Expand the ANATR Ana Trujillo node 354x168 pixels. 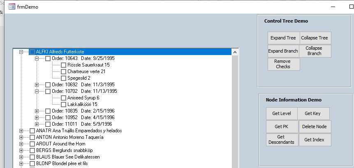point(21,131)
